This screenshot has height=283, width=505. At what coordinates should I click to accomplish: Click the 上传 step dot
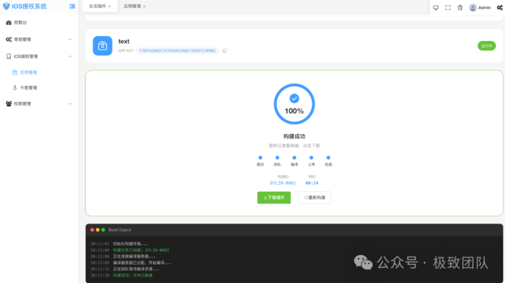coord(311,157)
